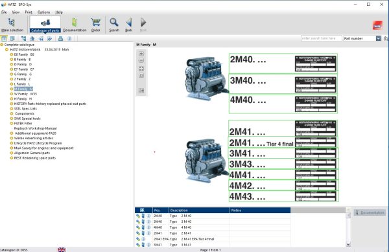The width and height of the screenshot is (389, 252).
Task: Select the 4M42 engine hotspot
Action: point(283,185)
